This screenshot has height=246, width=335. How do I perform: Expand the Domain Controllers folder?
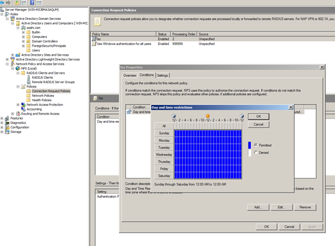(23, 41)
